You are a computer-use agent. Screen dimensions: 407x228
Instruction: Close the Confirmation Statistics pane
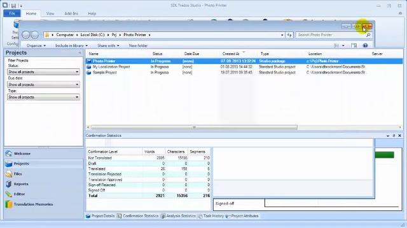[400, 136]
